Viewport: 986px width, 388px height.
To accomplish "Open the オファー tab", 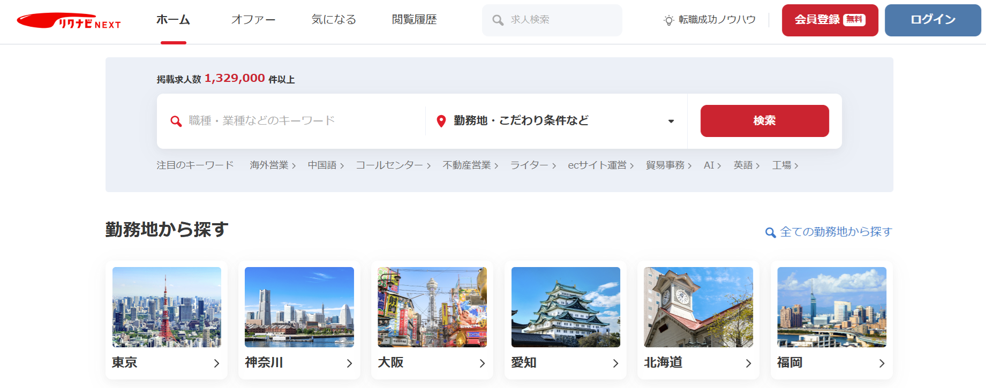I will tap(253, 20).
